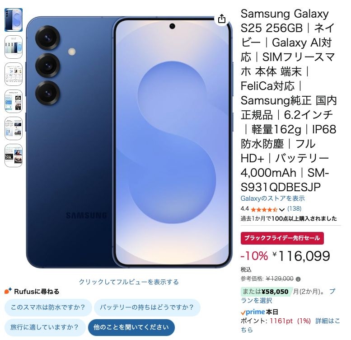Open the (138) reviews count link
Image resolution: width=351 pixels, height=340 pixels.
pyautogui.click(x=294, y=209)
